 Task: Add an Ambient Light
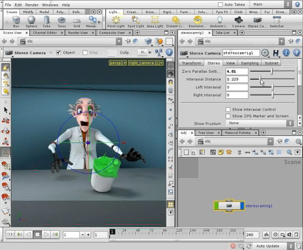[x=220, y=22]
